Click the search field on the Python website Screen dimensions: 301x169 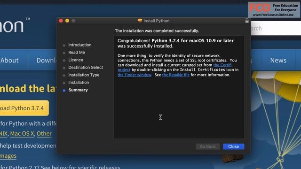click(x=276, y=28)
